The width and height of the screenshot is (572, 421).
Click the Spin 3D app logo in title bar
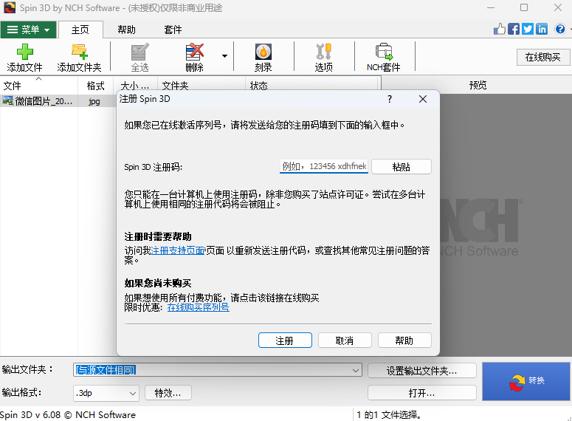tap(10, 7)
